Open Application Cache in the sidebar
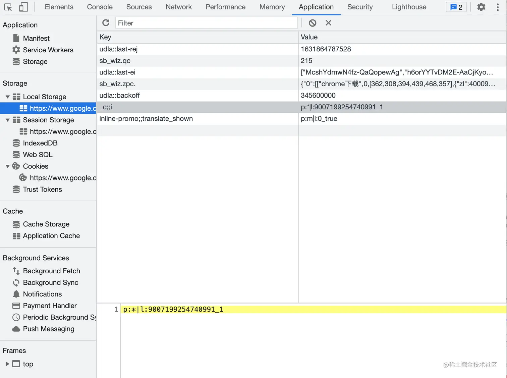The width and height of the screenshot is (507, 378). (51, 236)
